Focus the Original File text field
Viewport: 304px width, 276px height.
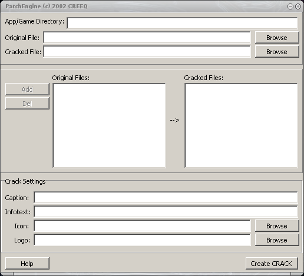click(147, 37)
